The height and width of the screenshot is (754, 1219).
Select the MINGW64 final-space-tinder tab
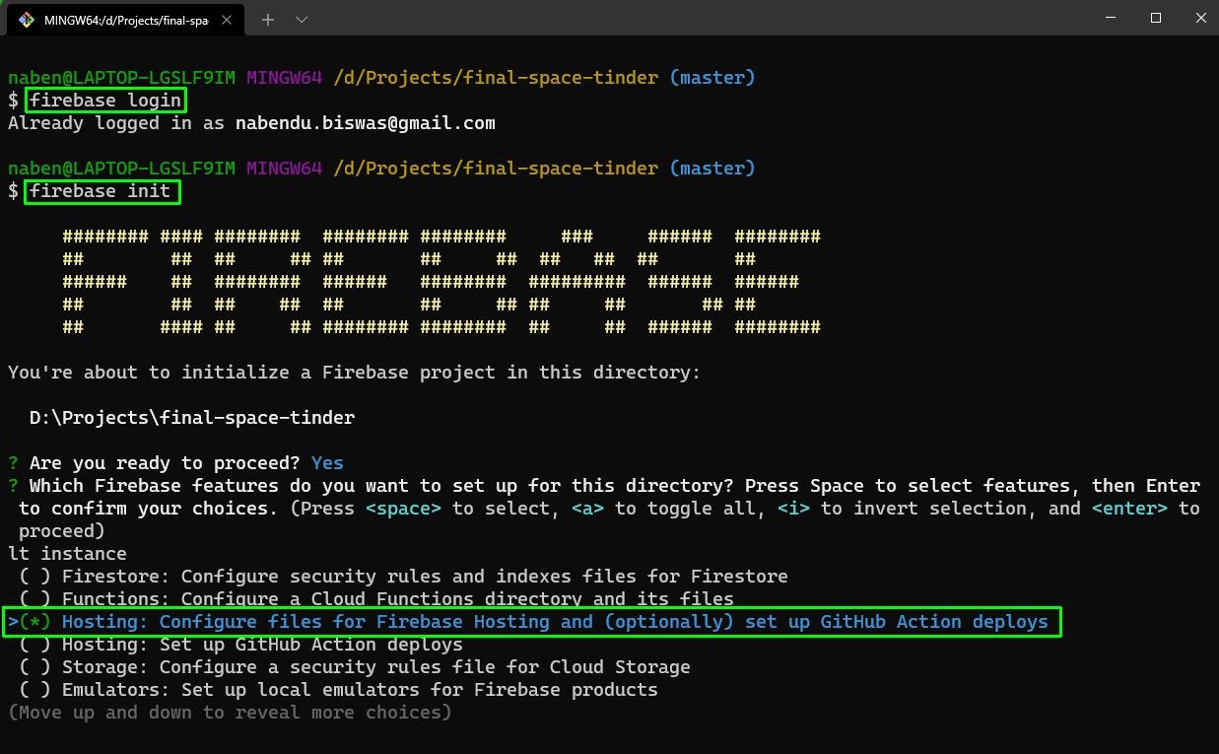127,20
